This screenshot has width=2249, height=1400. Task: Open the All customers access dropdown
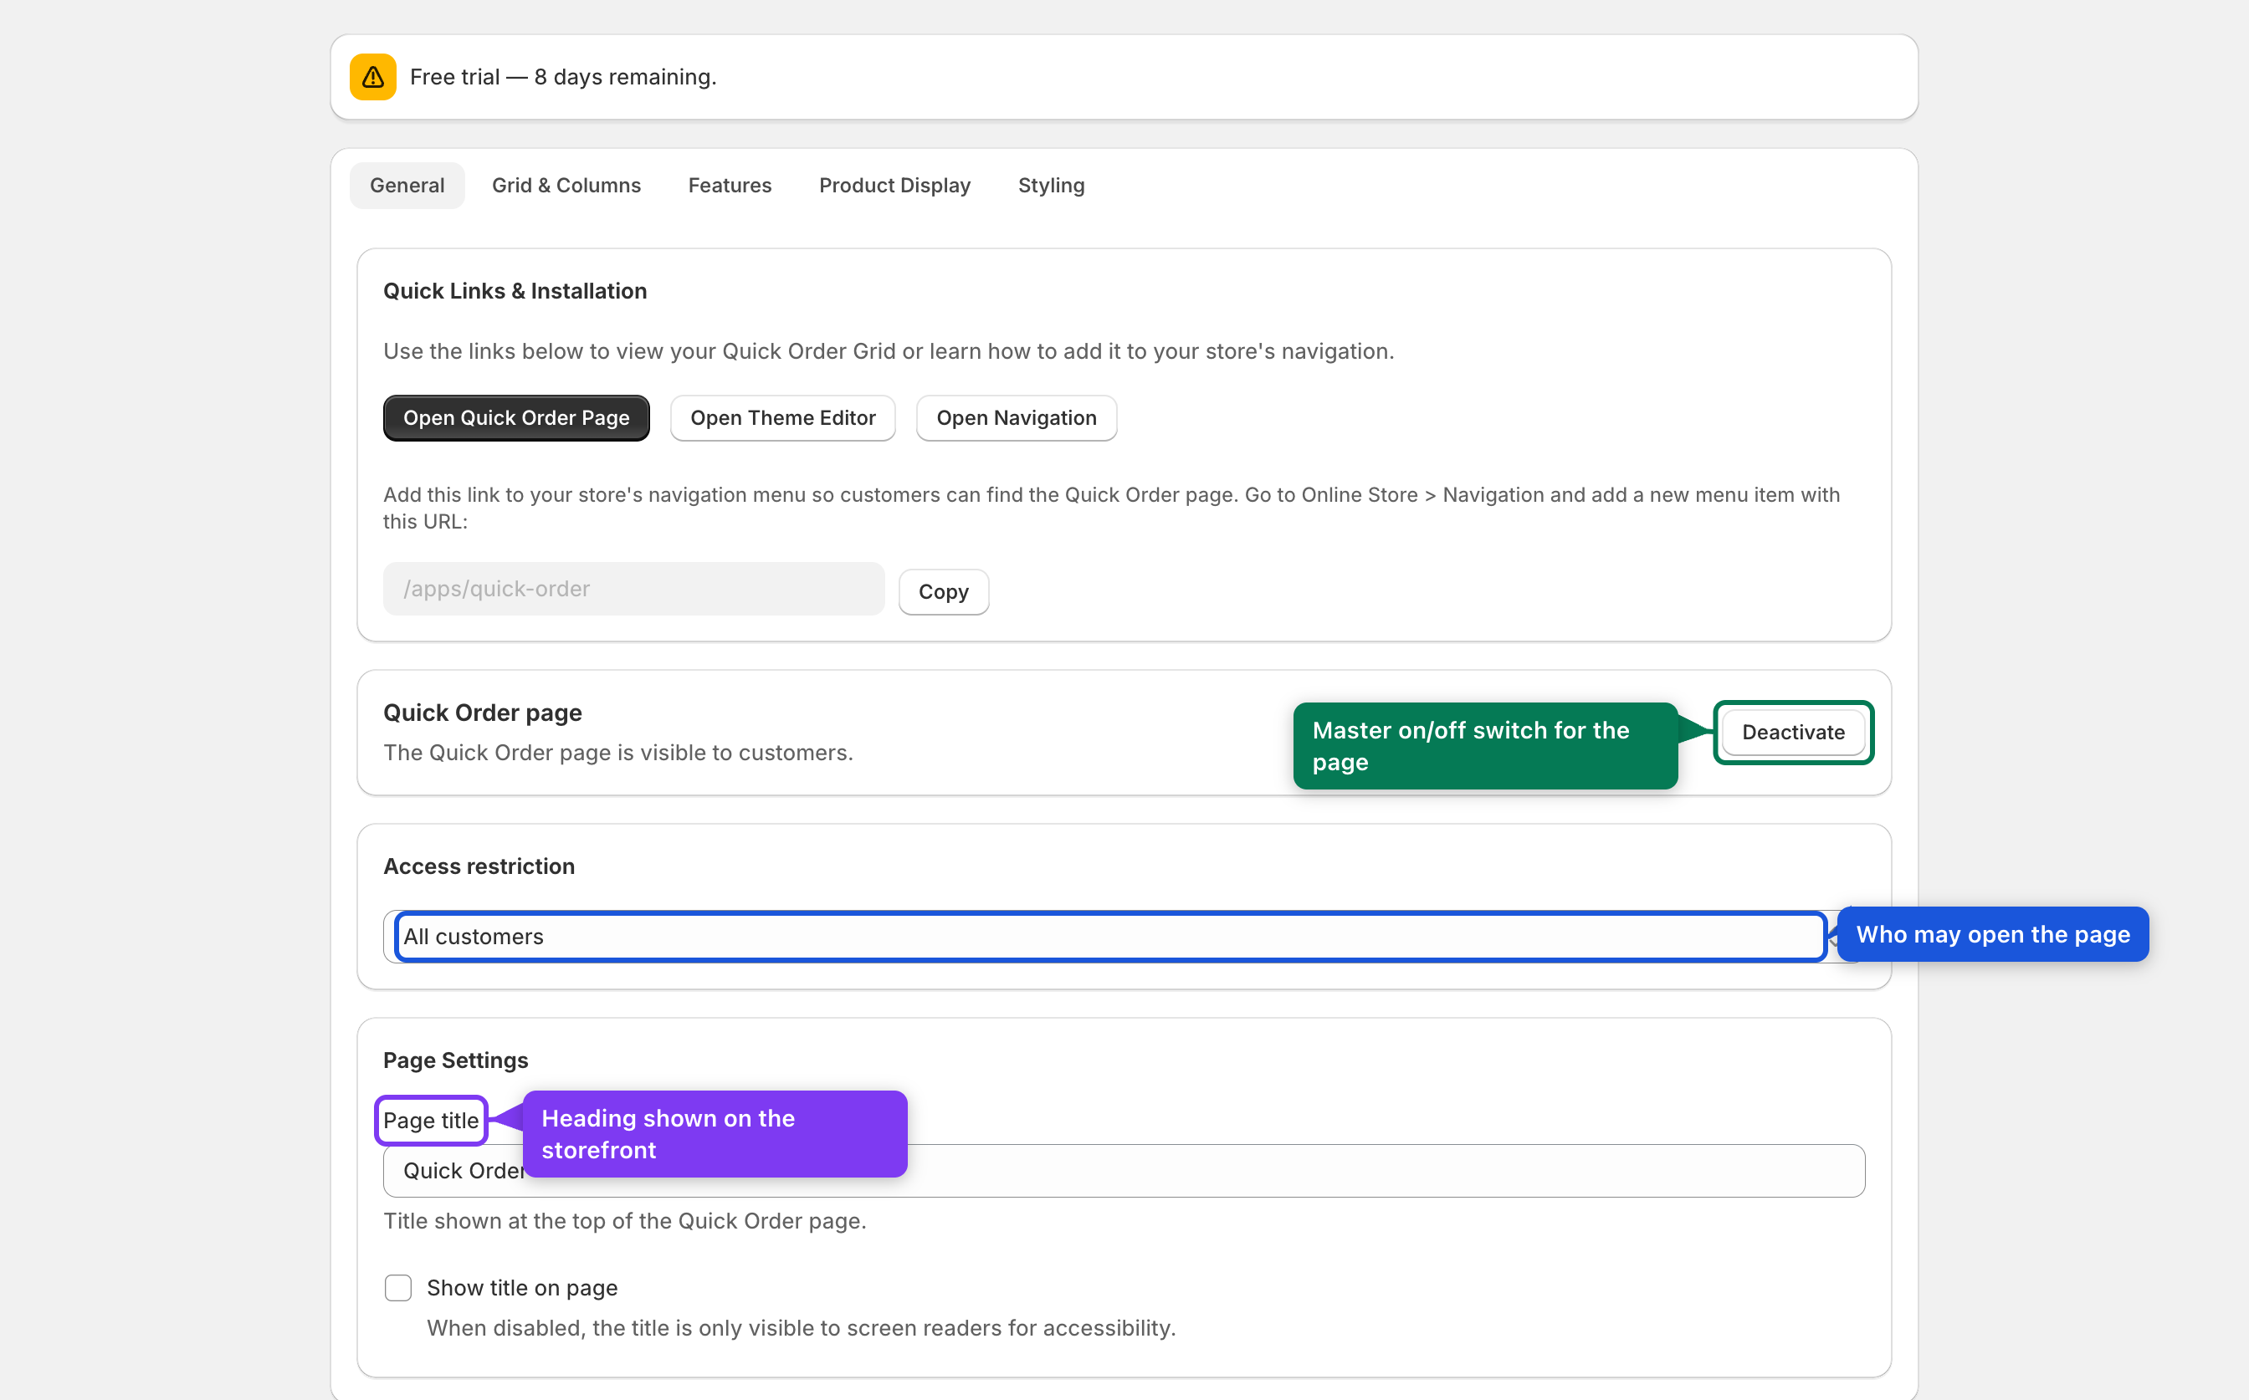click(x=1124, y=936)
